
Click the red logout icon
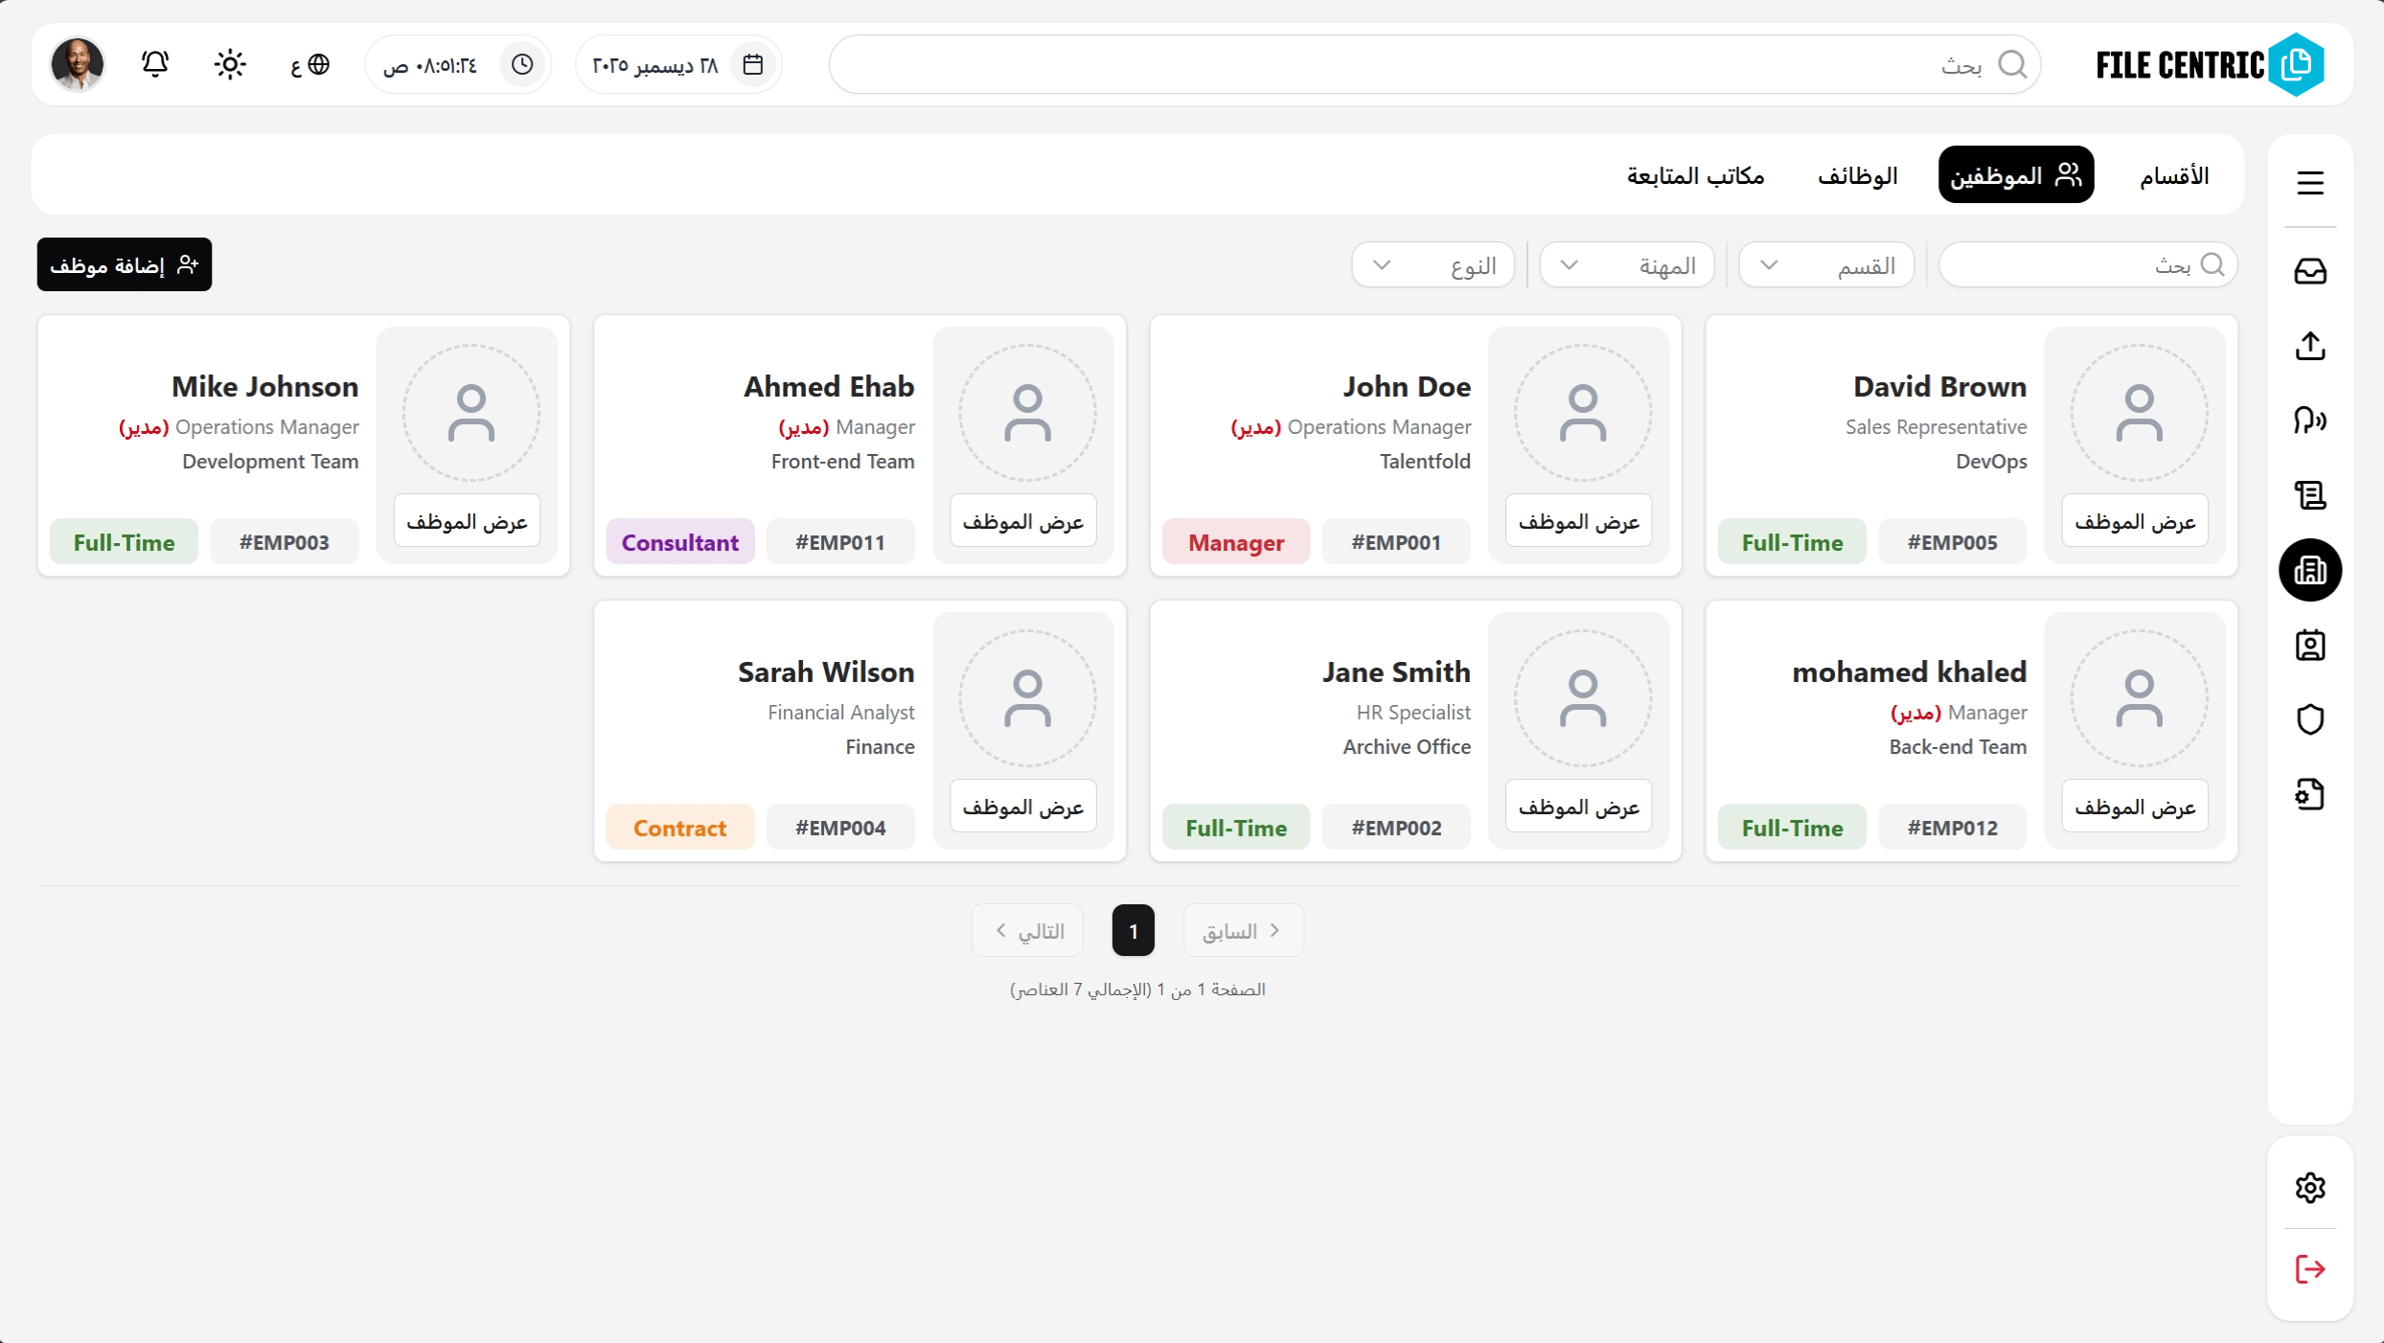point(2309,1269)
